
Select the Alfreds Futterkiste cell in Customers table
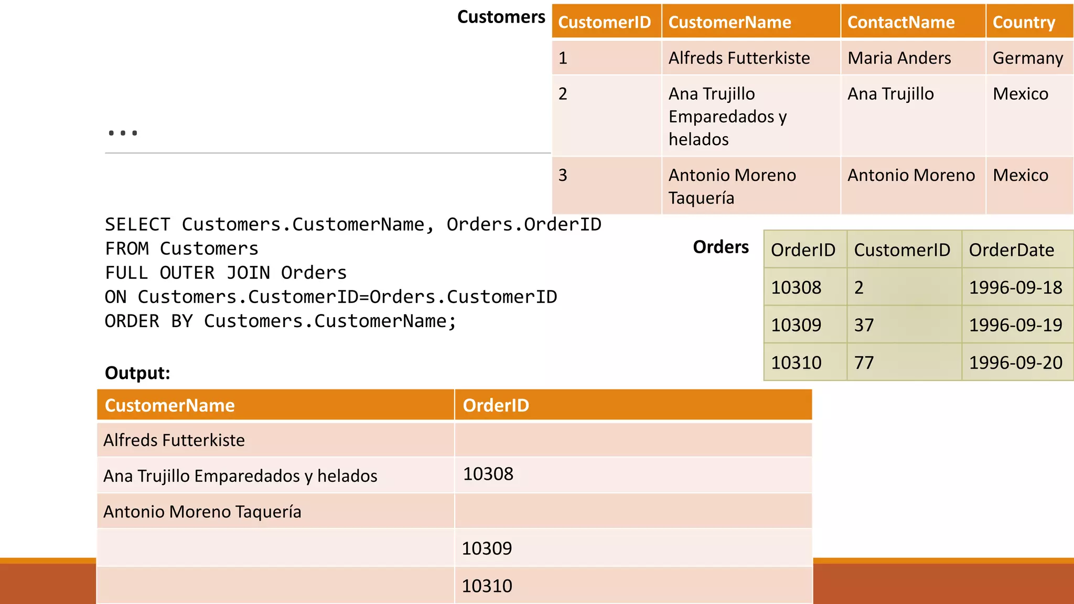pyautogui.click(x=739, y=58)
